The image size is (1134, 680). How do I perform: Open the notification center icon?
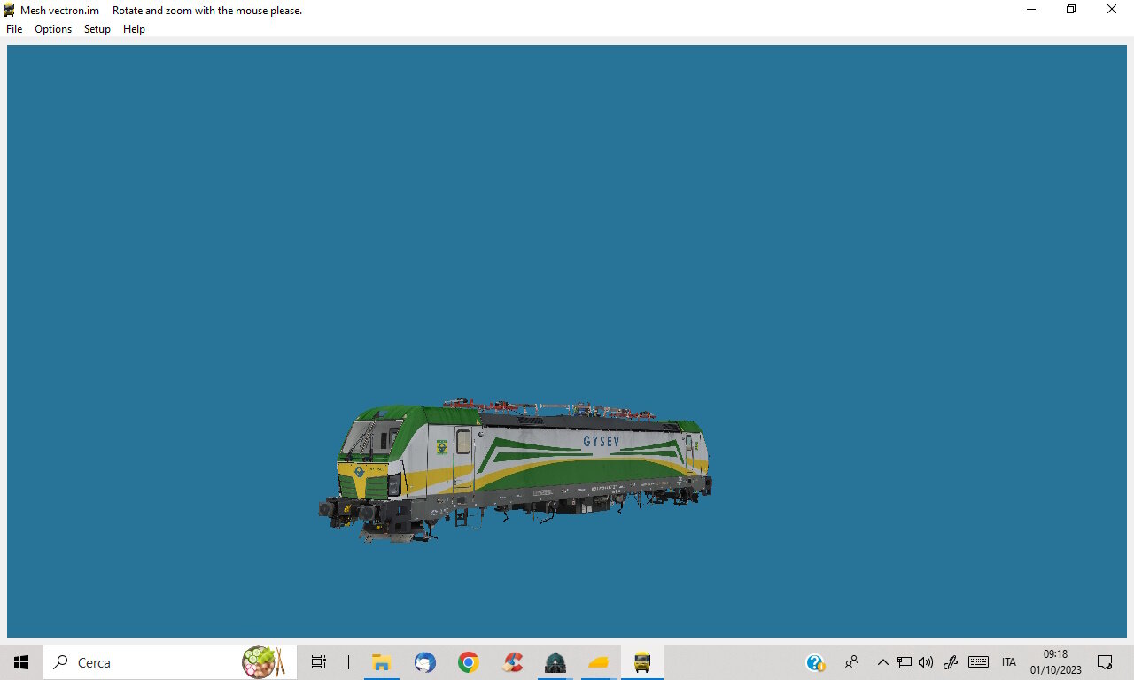click(x=1105, y=662)
